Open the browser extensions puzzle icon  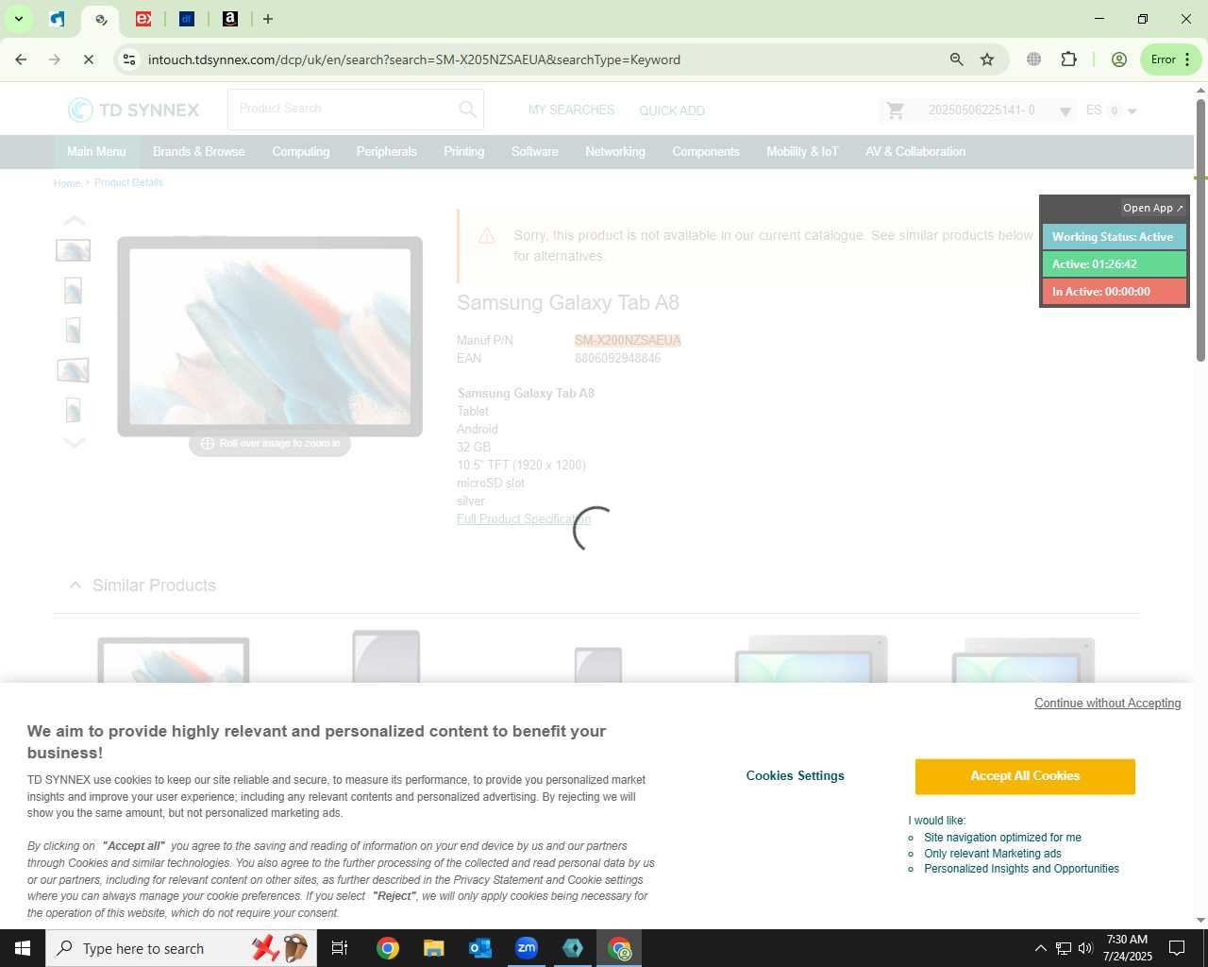(1068, 59)
